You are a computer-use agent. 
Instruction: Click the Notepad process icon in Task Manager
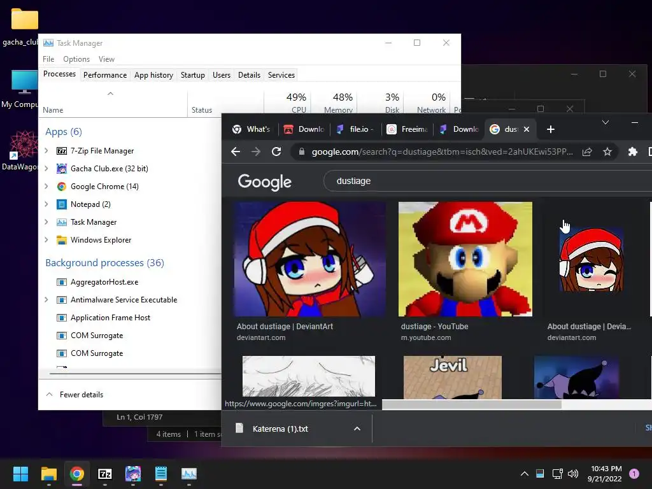tap(62, 204)
